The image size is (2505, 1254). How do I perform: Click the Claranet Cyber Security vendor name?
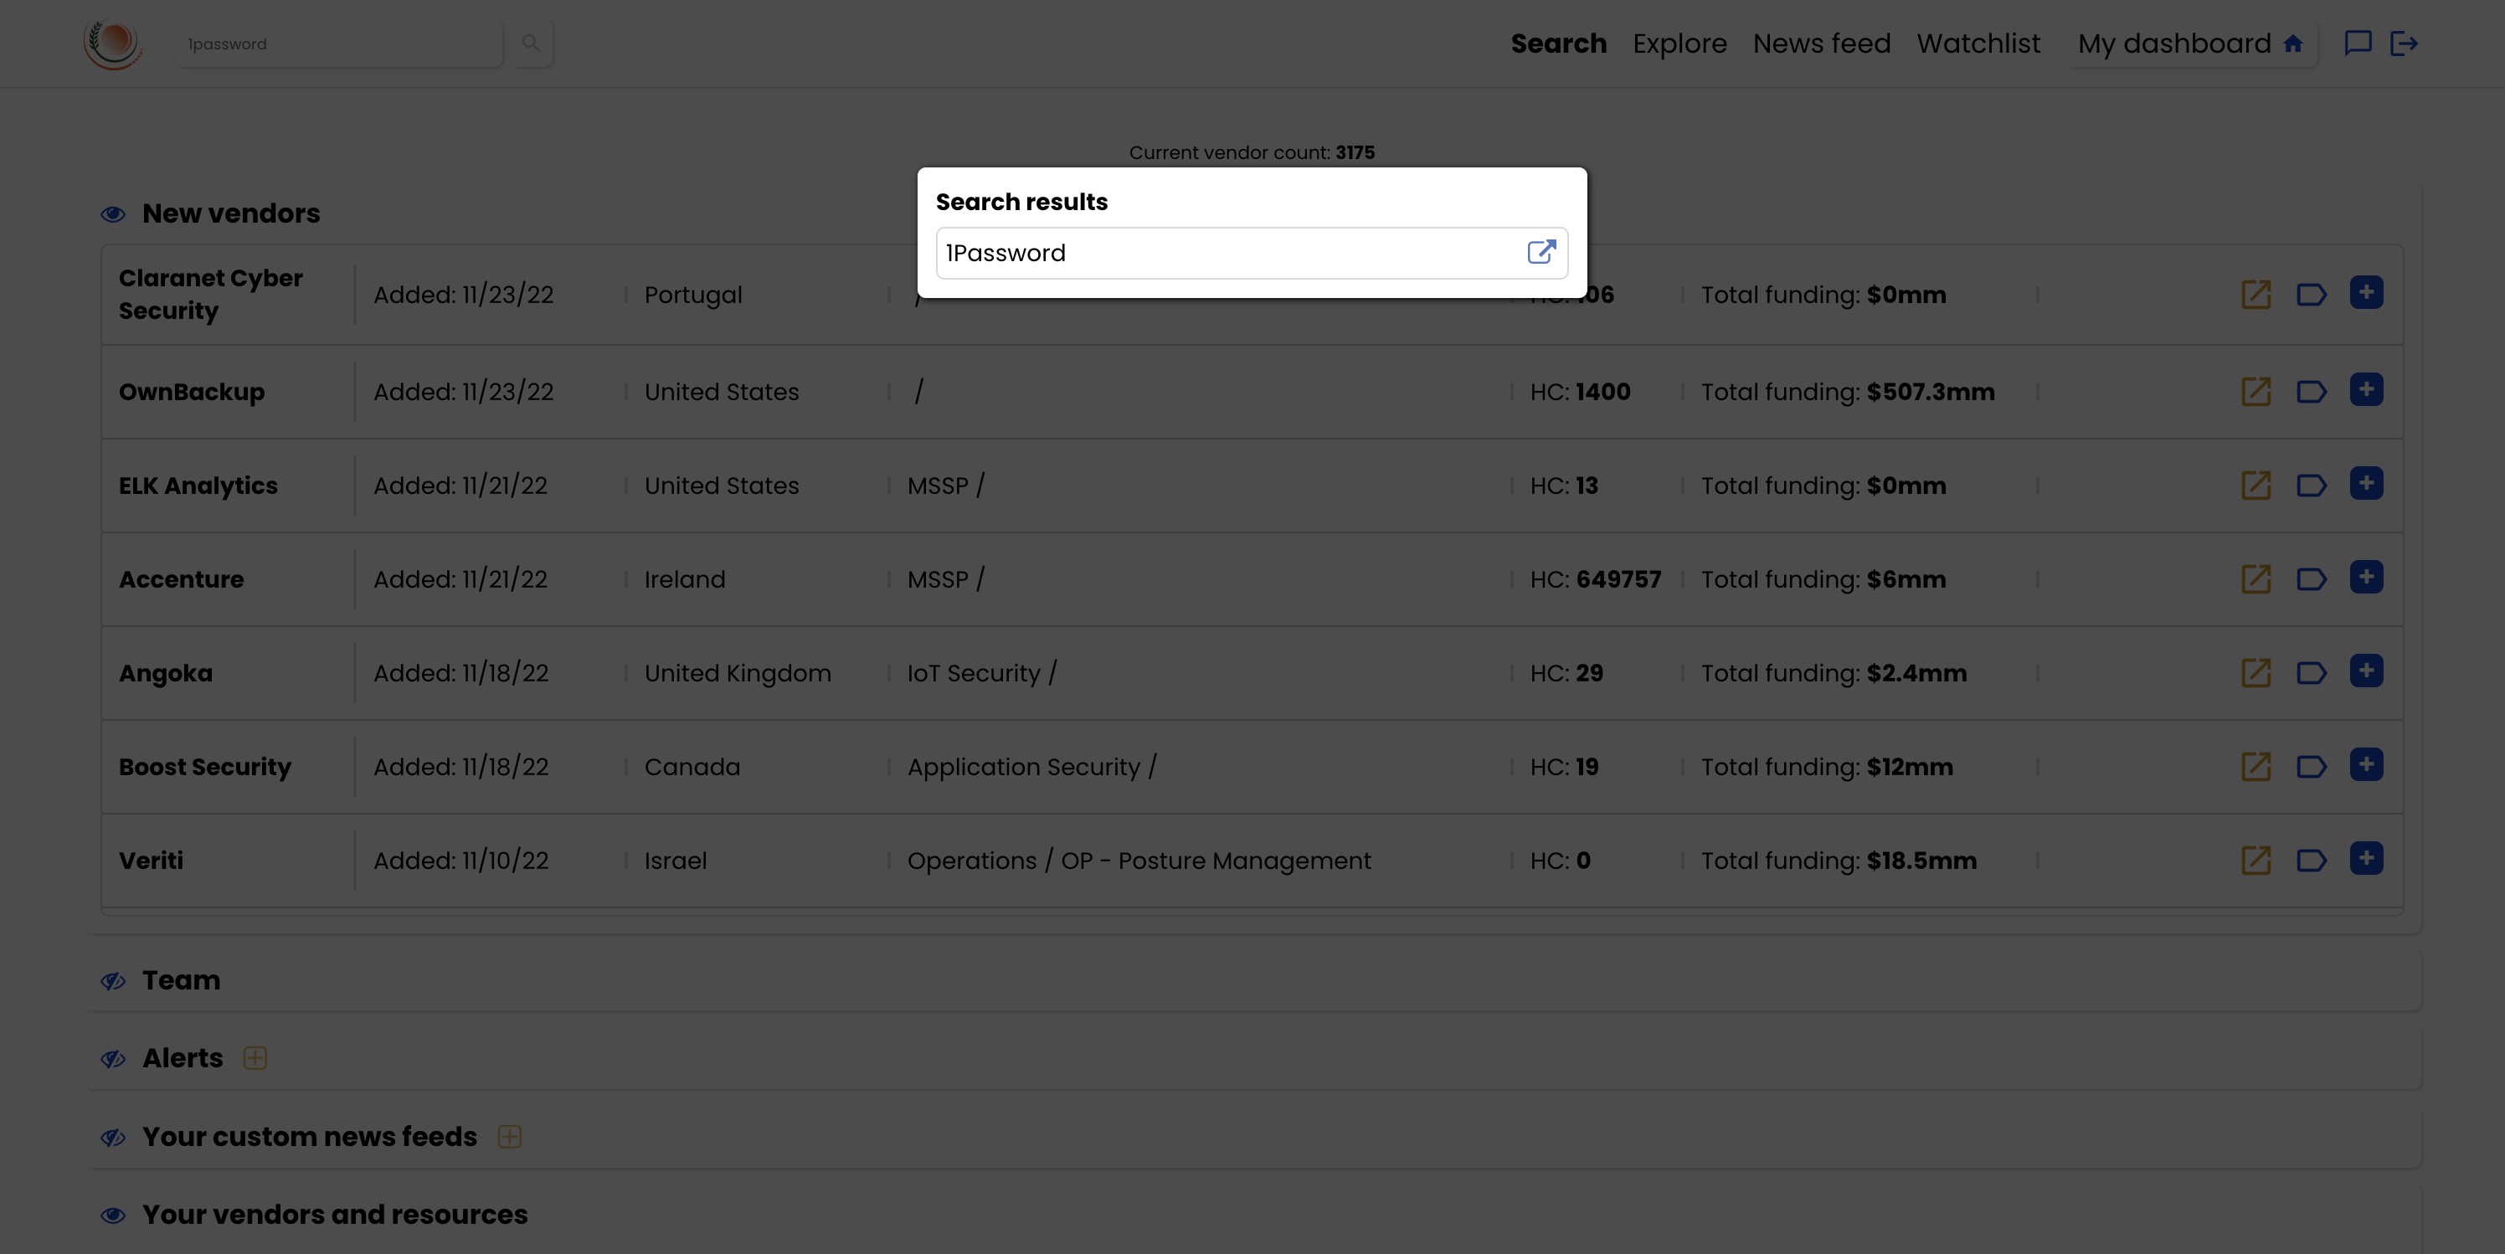(211, 295)
